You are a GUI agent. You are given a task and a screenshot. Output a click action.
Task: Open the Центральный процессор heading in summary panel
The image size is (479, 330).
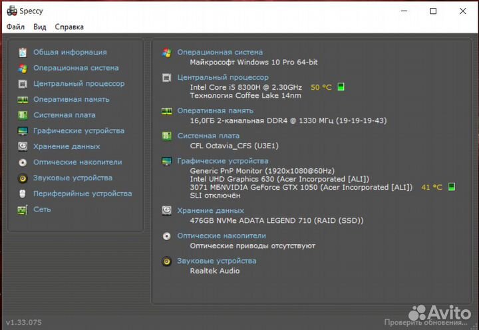coord(223,77)
